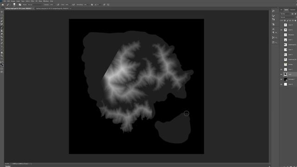Open the File menu
The image size is (297, 167).
click(x=4, y=1)
